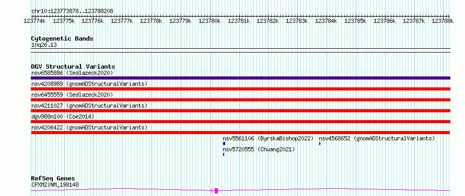
Task: Click the small blue nsv5561106 variant marker
Action: (224, 143)
